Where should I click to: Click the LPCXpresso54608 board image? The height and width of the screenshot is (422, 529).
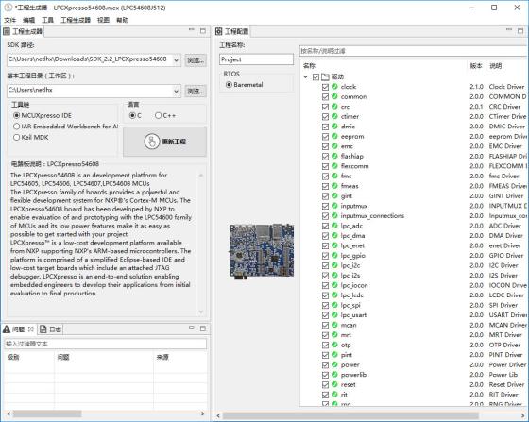click(262, 251)
